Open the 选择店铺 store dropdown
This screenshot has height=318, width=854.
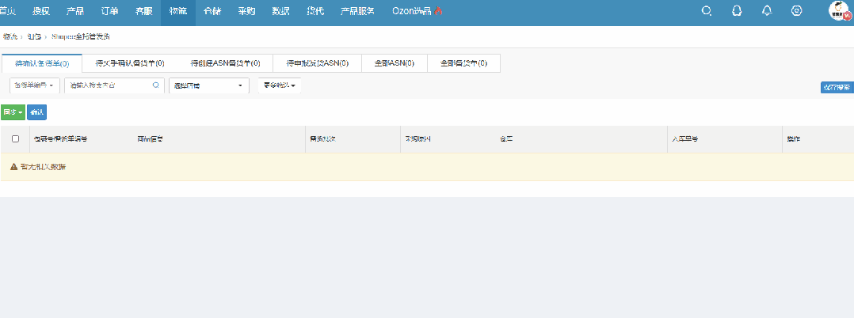pos(209,85)
